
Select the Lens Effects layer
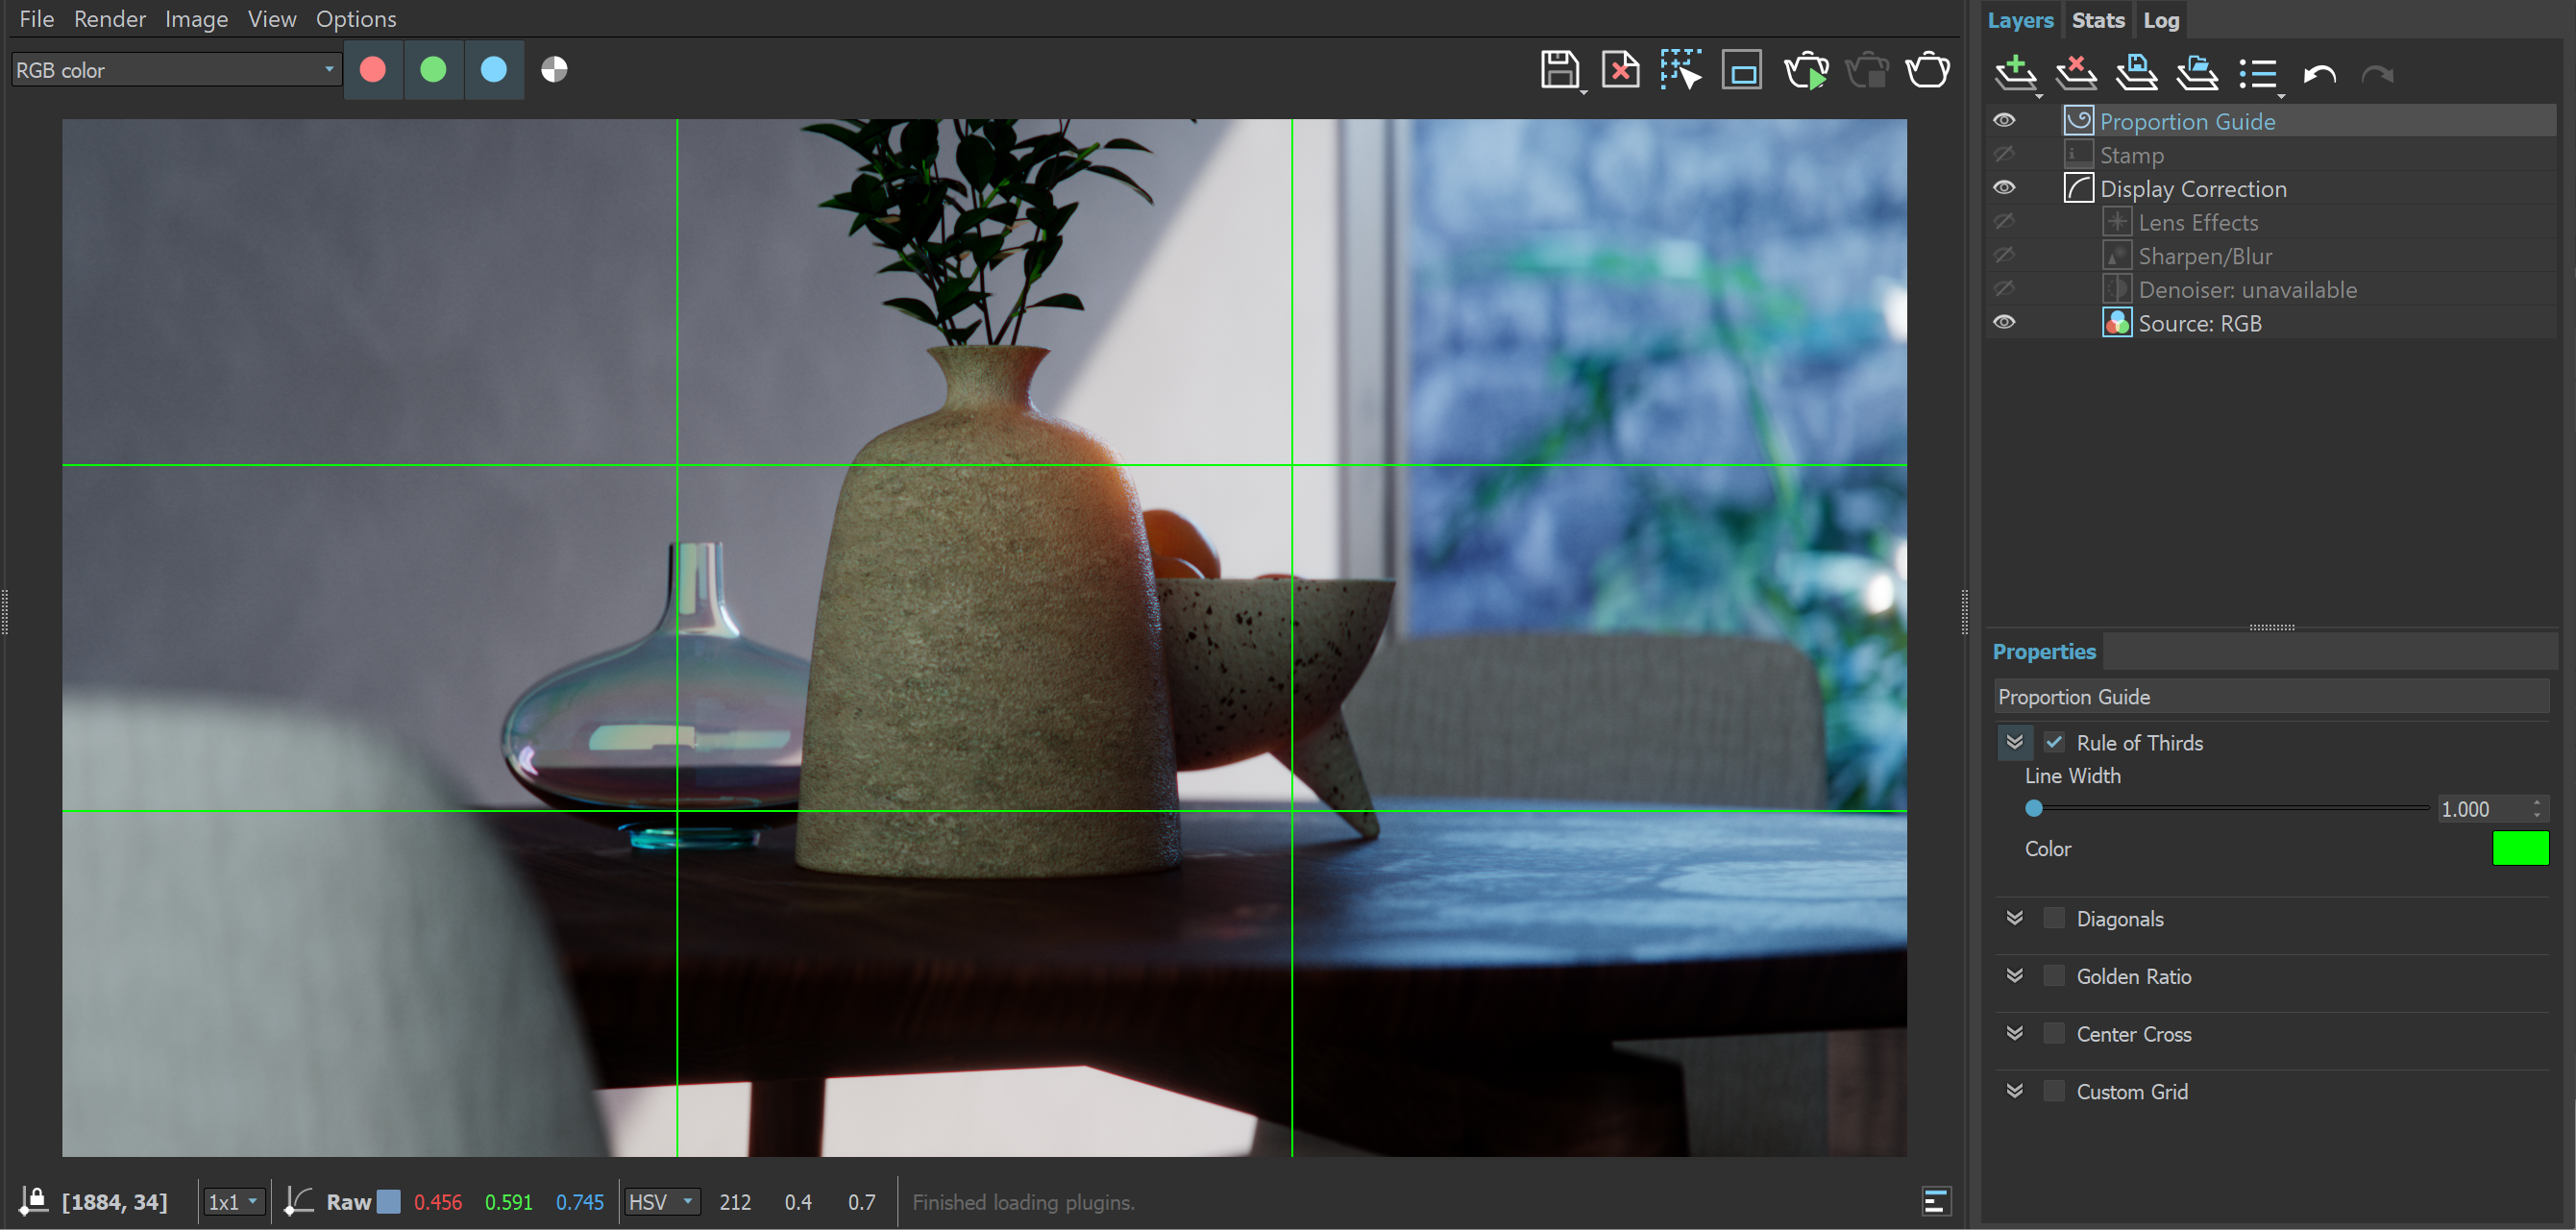pos(2270,222)
